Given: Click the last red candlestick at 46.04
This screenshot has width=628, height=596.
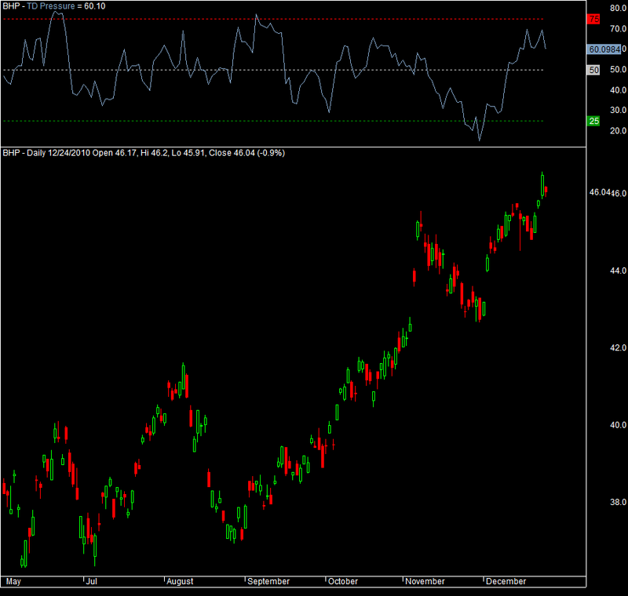Looking at the screenshot, I should [x=546, y=191].
